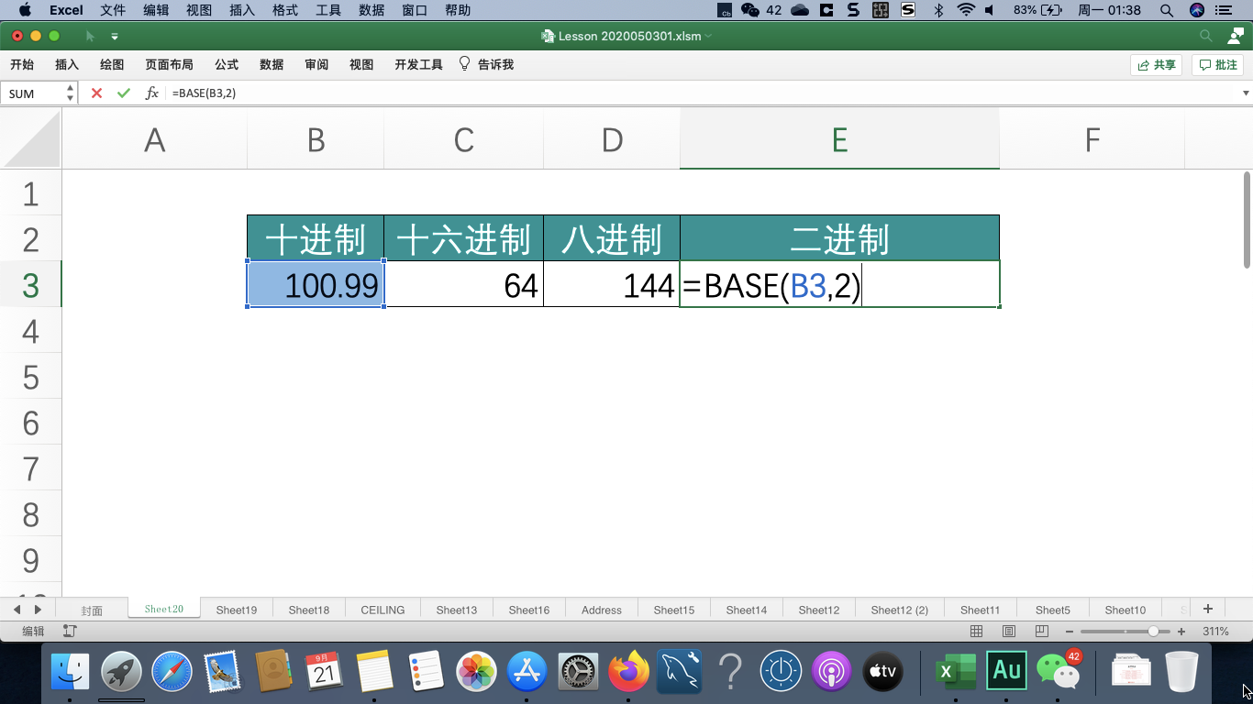The height and width of the screenshot is (704, 1253).
Task: Open the 开发工具 ribbon tab
Action: click(x=418, y=64)
